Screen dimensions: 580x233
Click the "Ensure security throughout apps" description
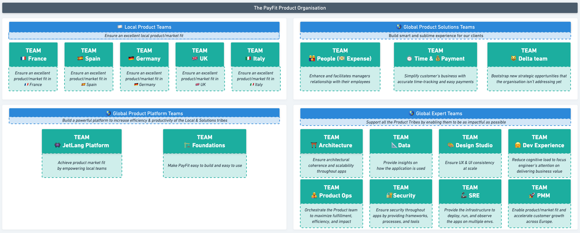tap(400, 216)
